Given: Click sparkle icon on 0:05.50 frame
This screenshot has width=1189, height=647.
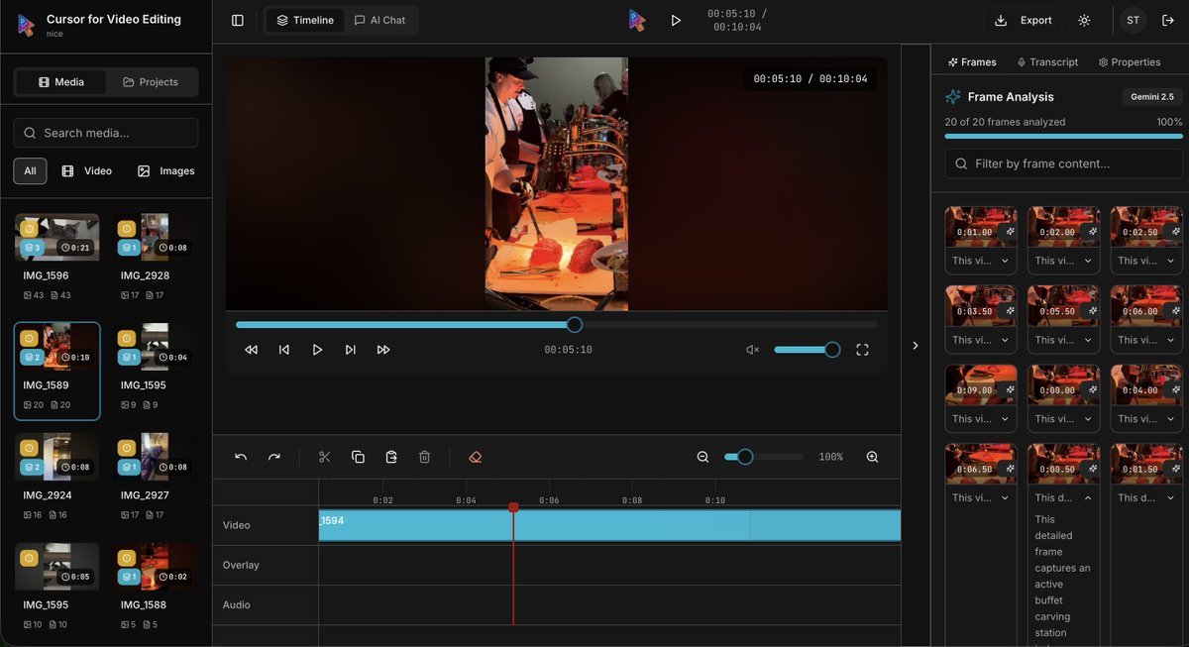Looking at the screenshot, I should (1091, 311).
